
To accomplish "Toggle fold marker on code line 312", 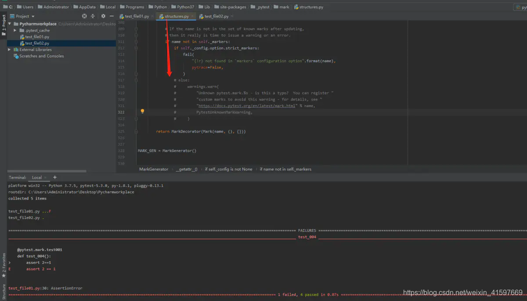I will point(136,48).
